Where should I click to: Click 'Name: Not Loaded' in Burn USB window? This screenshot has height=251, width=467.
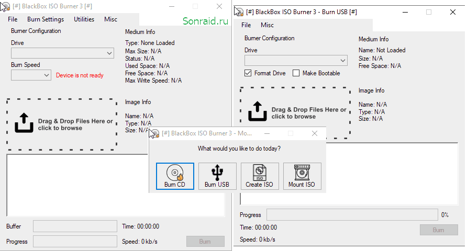tap(382, 50)
